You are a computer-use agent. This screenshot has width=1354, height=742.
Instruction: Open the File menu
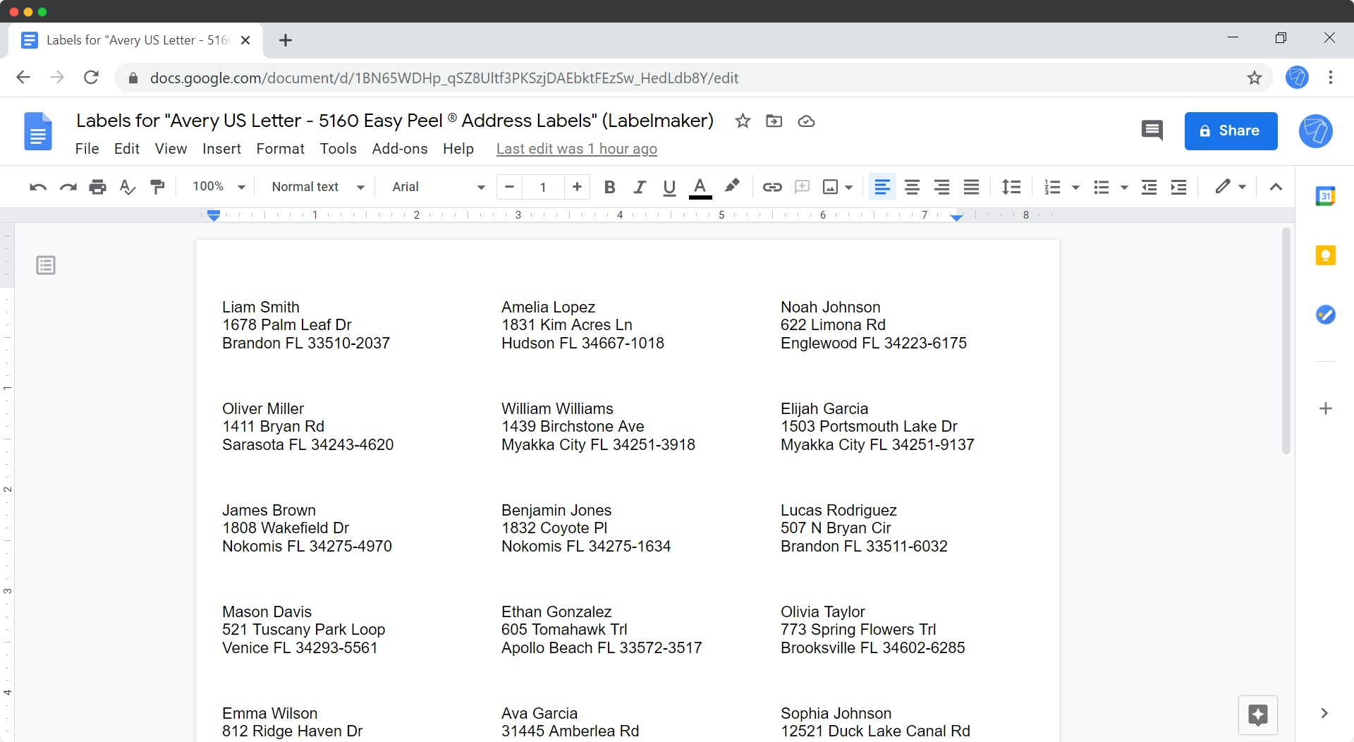[87, 149]
